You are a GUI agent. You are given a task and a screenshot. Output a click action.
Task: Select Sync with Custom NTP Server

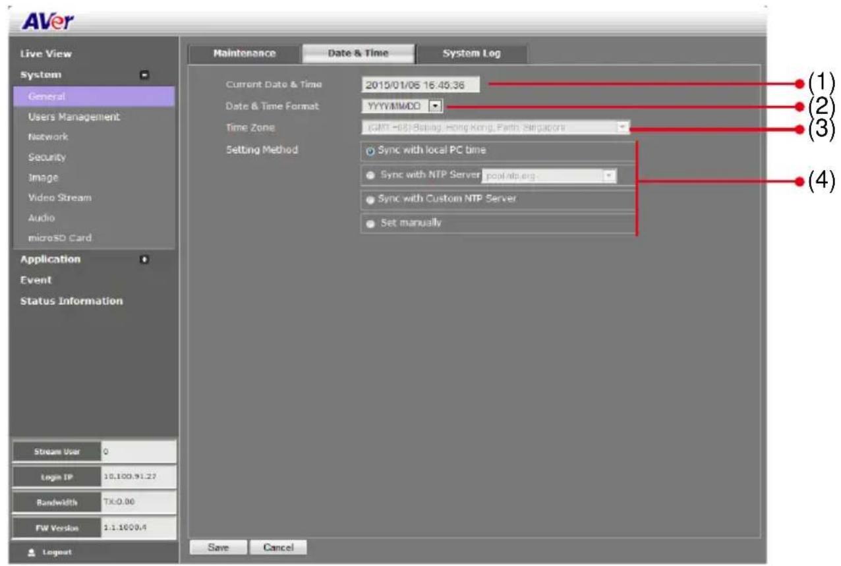pos(370,200)
